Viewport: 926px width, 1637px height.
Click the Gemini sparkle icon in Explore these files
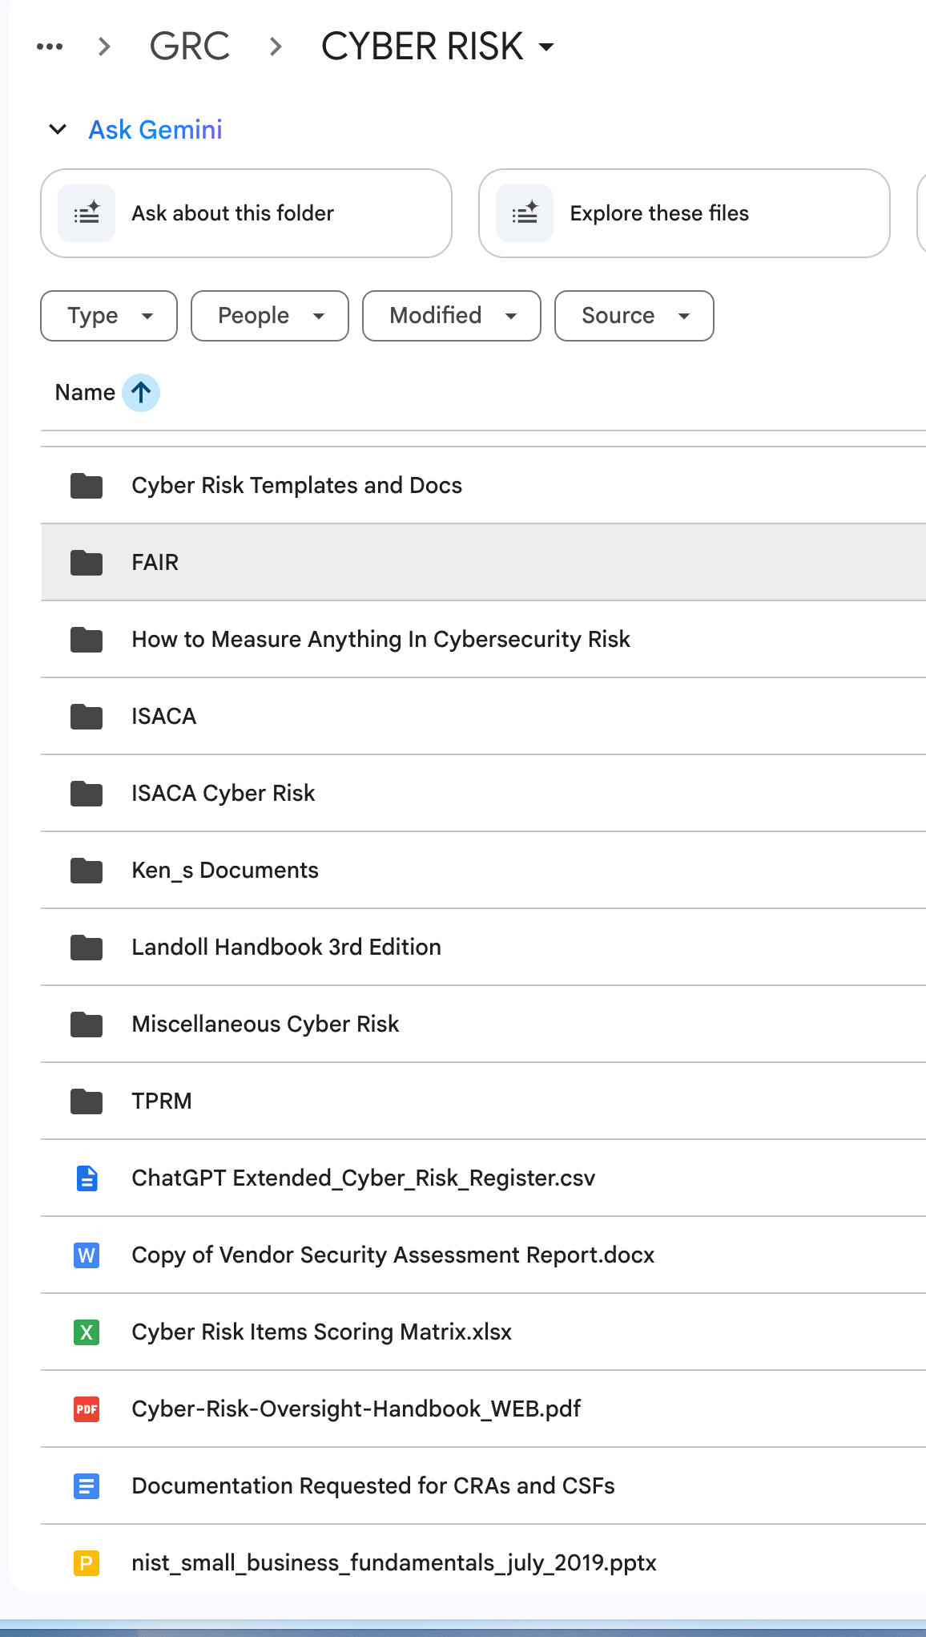click(x=525, y=213)
